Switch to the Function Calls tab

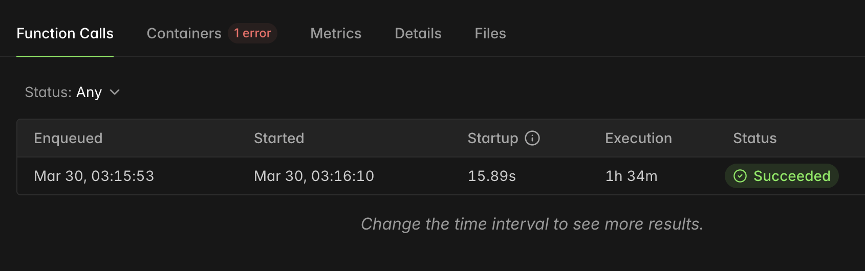click(65, 34)
